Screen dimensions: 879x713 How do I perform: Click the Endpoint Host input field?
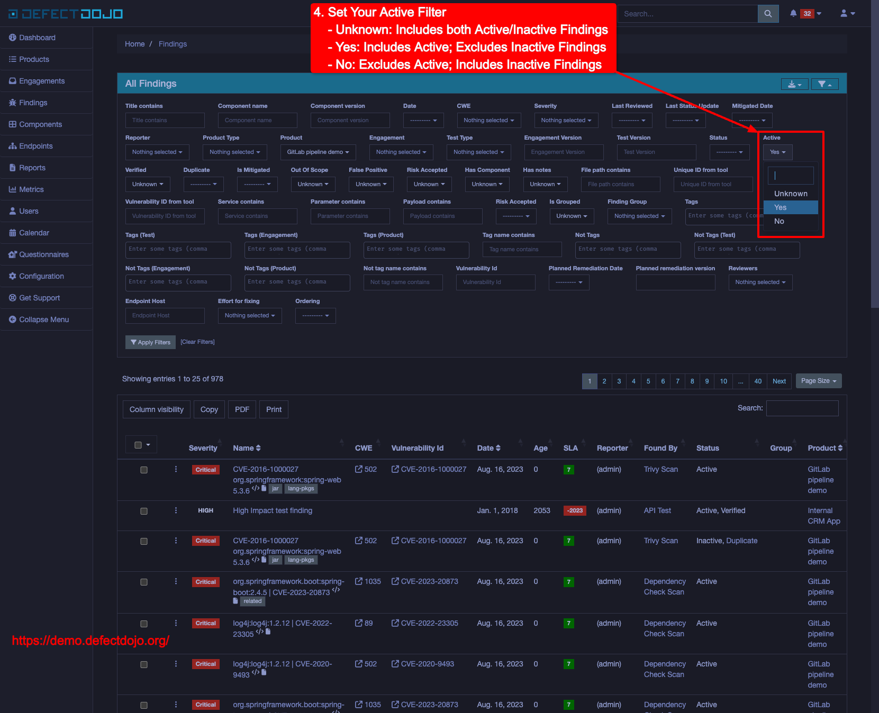(165, 316)
